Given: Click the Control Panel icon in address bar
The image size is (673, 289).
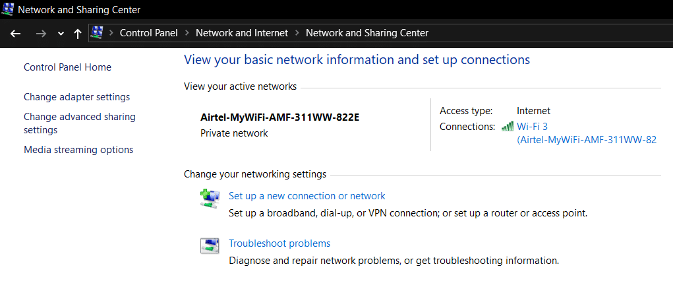Looking at the screenshot, I should click(x=97, y=32).
